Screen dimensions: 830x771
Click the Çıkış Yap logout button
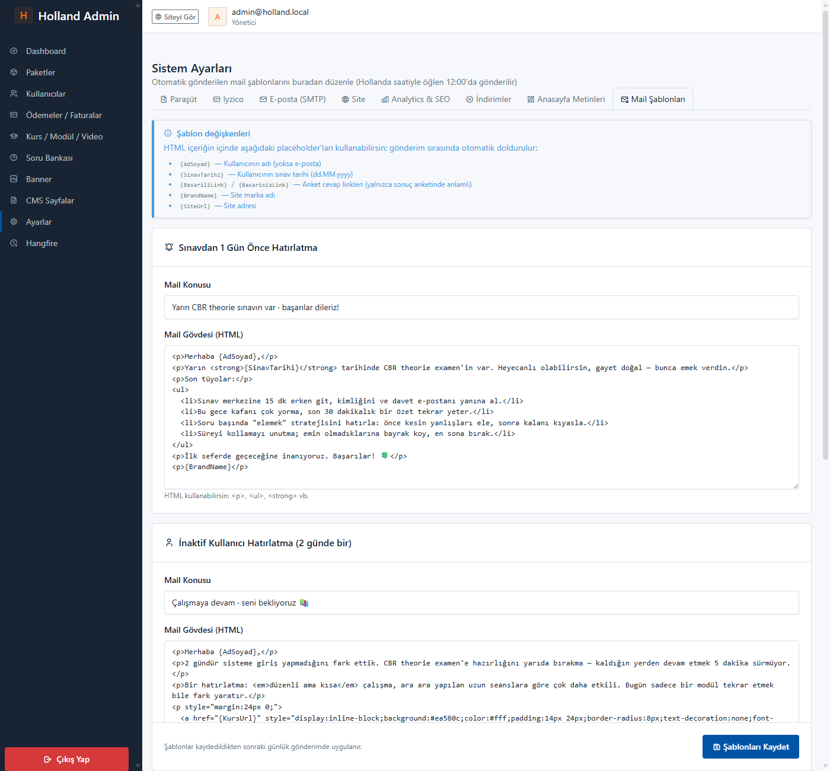[x=66, y=759]
